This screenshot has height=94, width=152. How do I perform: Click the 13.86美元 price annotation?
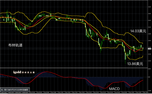pyautogui.click(x=135, y=64)
